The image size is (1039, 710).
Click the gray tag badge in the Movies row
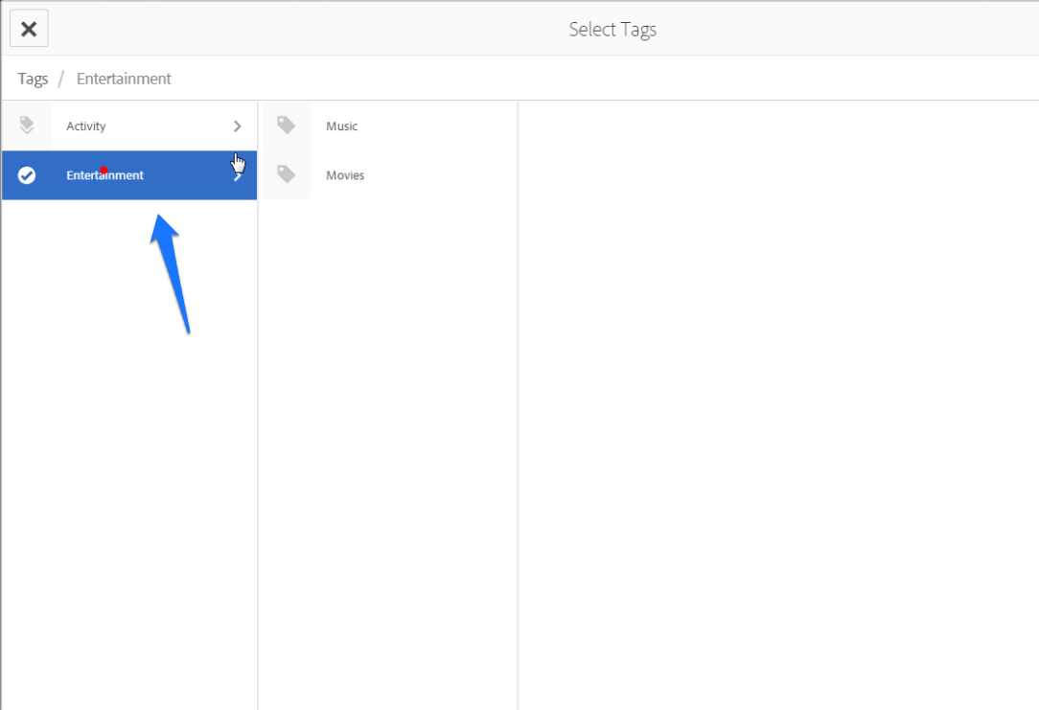(286, 174)
